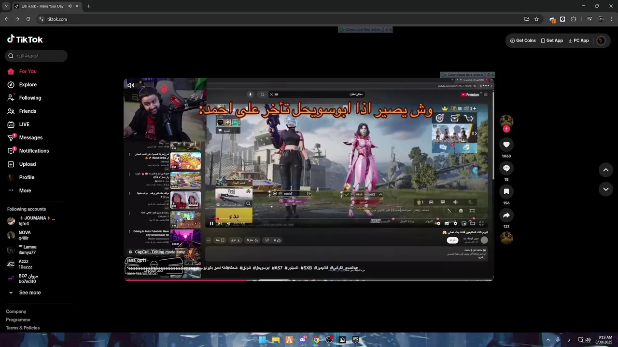Open the creator's avatar beside the video
618x347 pixels.
coord(506,121)
